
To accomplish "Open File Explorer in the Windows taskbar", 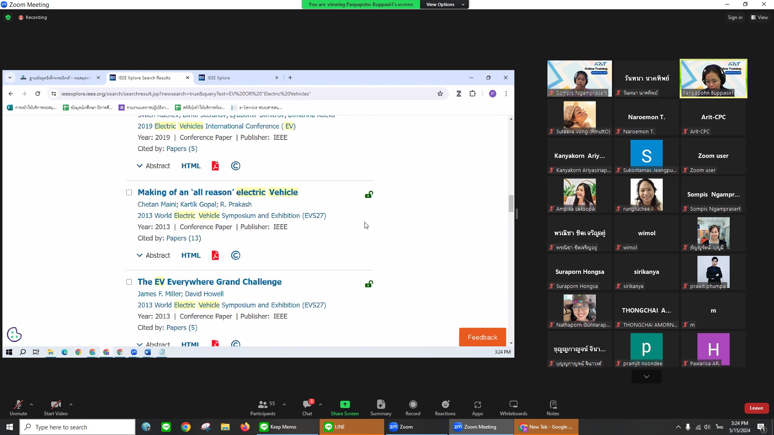I will (x=225, y=427).
